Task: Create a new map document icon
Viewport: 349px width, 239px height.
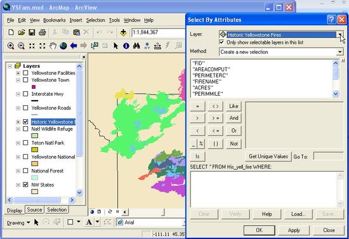Action: (x=11, y=32)
